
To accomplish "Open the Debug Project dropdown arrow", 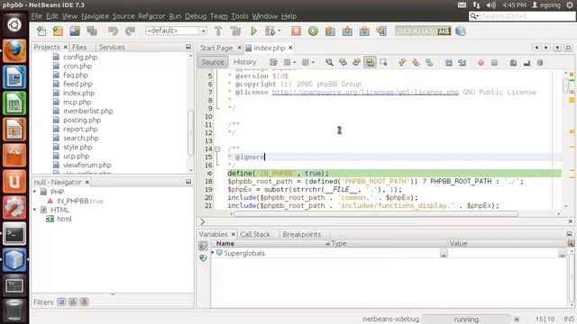I will tap(279, 31).
